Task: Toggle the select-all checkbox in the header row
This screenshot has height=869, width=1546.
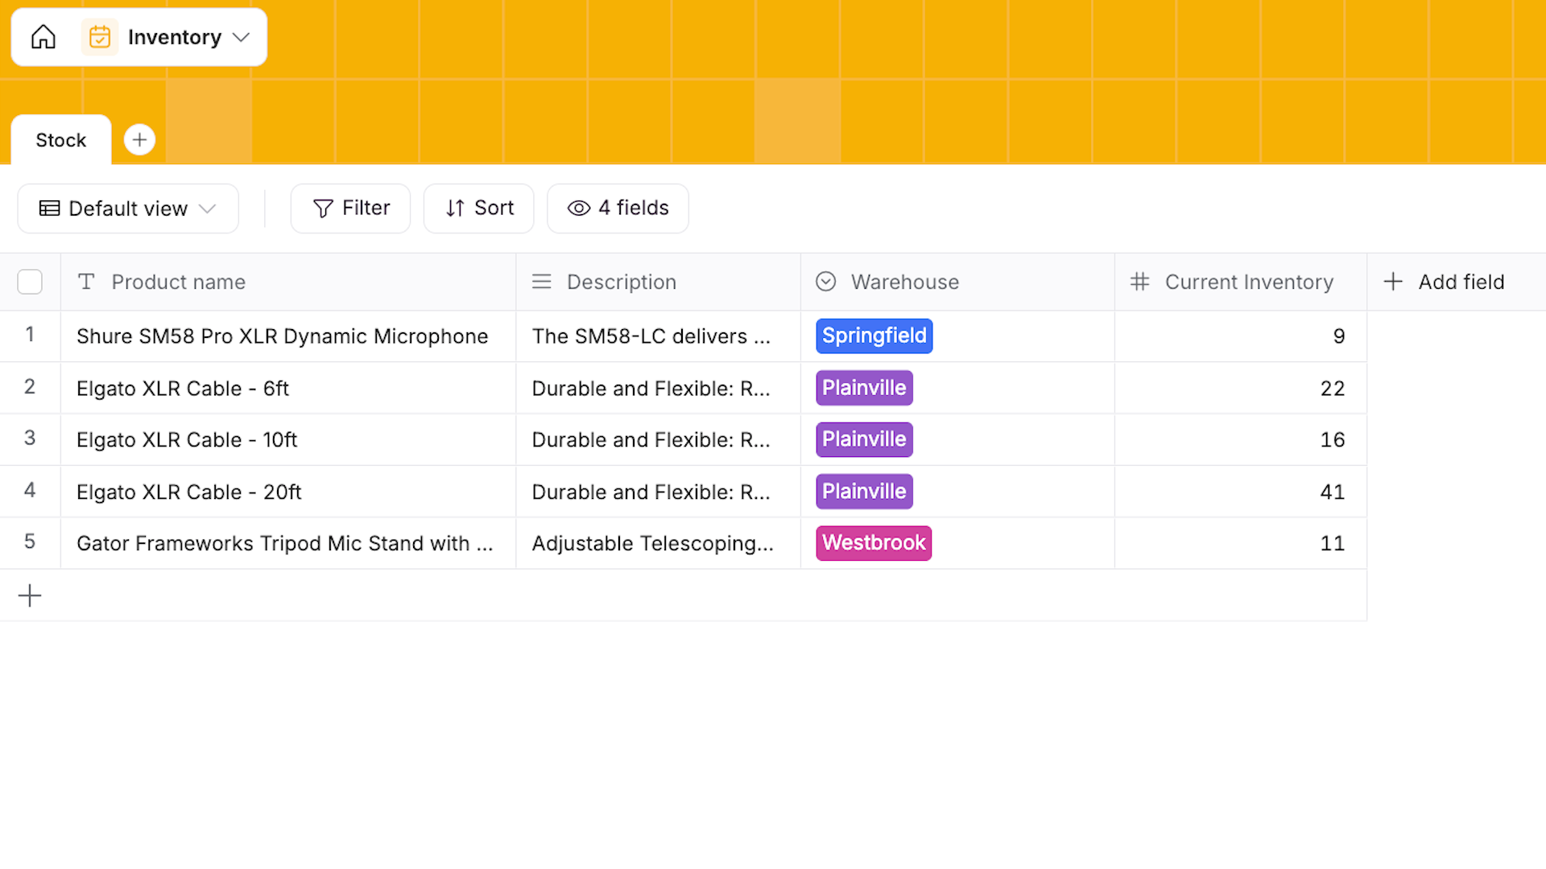Action: pos(31,282)
